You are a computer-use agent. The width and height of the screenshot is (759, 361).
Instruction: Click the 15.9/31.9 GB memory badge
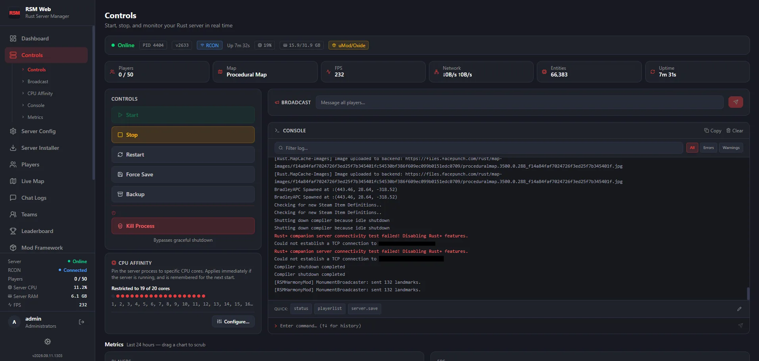click(302, 45)
